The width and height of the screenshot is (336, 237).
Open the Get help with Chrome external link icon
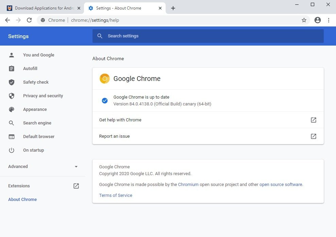click(x=313, y=120)
